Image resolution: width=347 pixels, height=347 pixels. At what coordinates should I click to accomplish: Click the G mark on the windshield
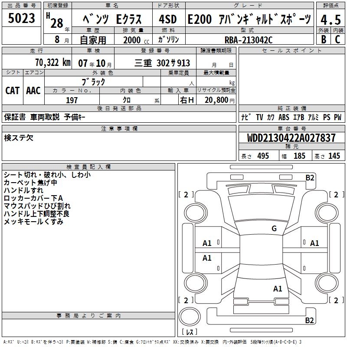pos(274,229)
